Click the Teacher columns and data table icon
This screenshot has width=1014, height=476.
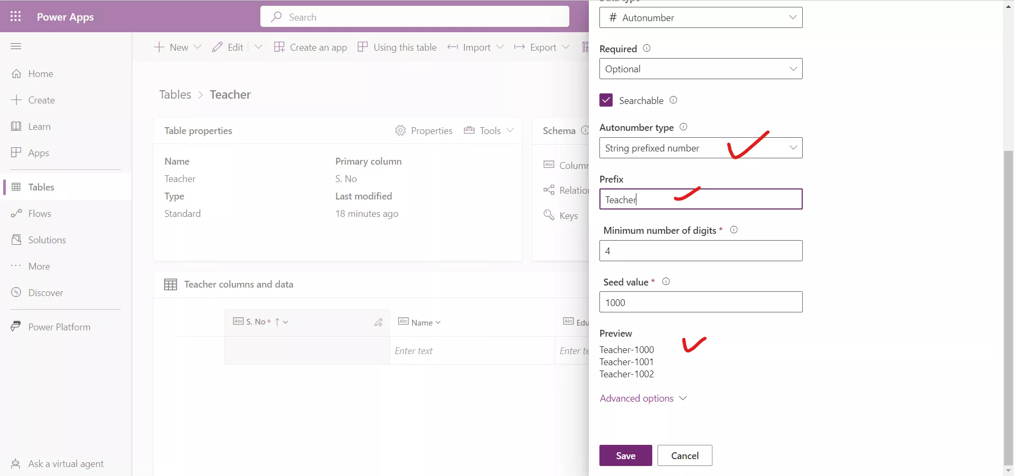171,284
